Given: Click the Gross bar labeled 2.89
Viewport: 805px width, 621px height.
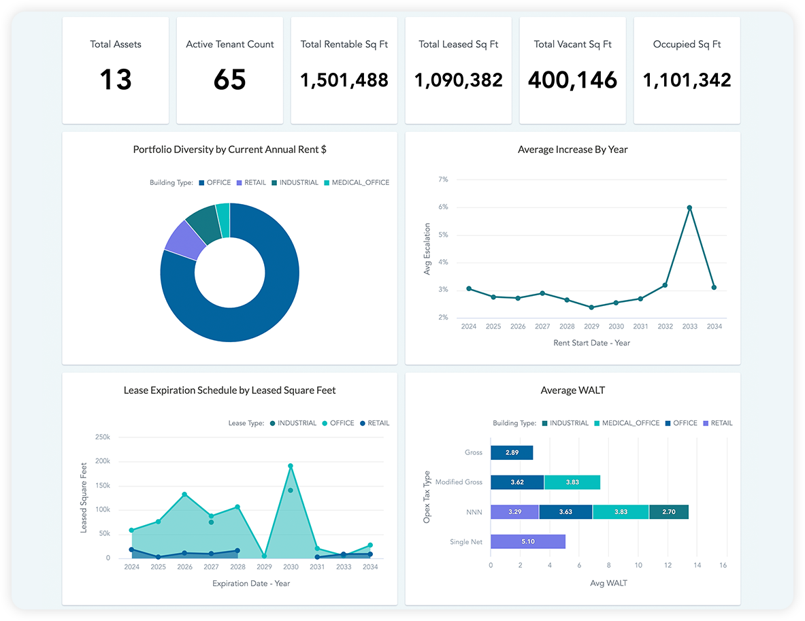Looking at the screenshot, I should (512, 452).
